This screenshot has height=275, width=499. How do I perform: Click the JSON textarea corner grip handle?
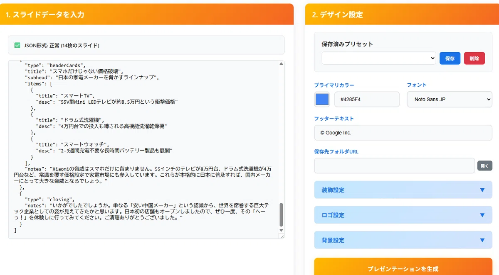[282, 236]
